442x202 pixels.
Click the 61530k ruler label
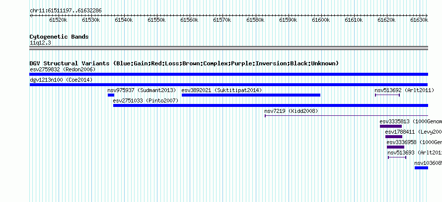(91, 20)
